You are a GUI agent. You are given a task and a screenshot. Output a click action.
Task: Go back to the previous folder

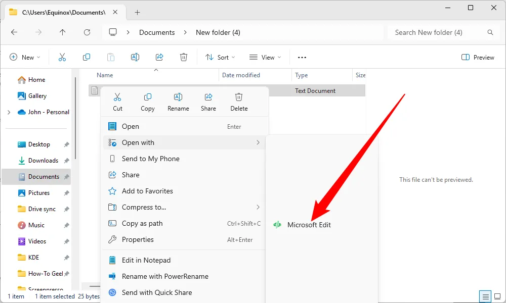[x=14, y=32]
